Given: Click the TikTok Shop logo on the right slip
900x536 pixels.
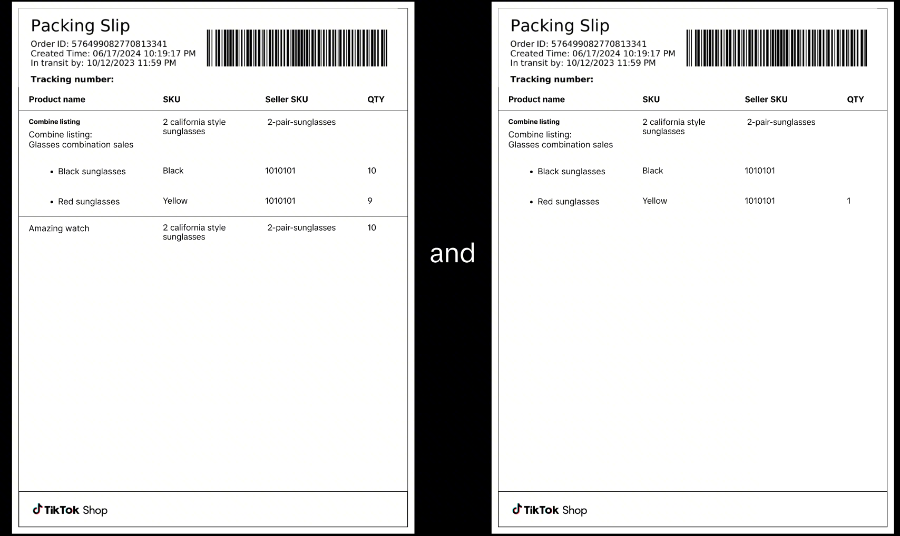Looking at the screenshot, I should click(550, 510).
